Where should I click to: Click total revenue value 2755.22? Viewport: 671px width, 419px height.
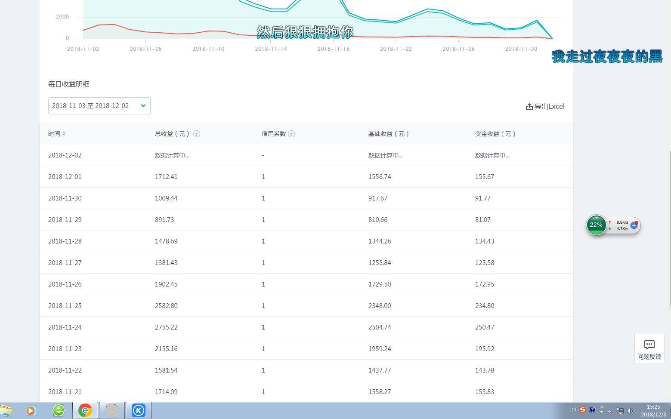166,327
